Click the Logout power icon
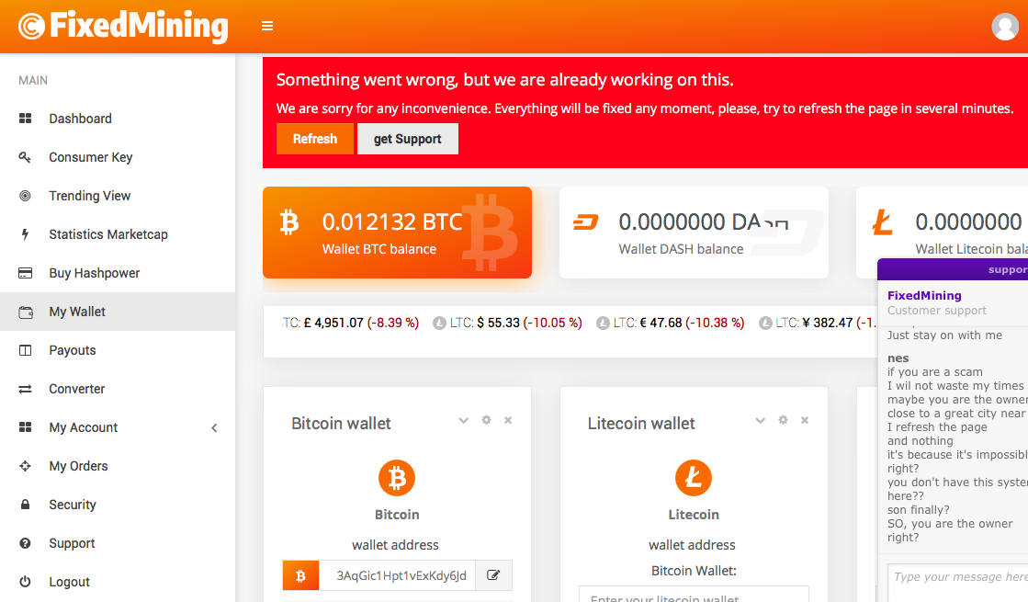This screenshot has width=1028, height=602. point(25,582)
